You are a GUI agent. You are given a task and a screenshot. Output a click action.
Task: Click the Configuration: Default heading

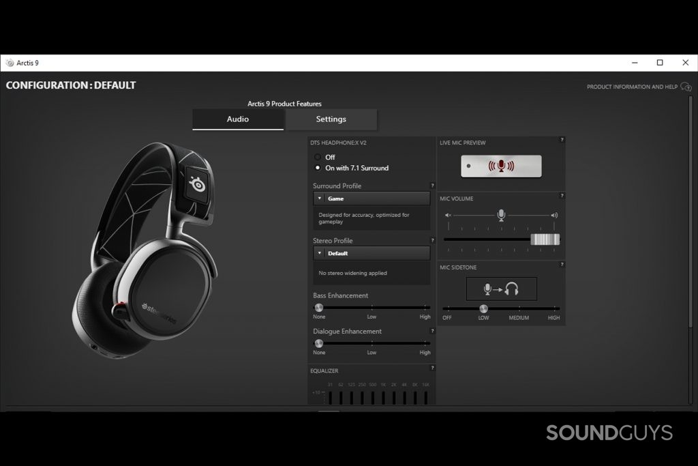click(71, 85)
